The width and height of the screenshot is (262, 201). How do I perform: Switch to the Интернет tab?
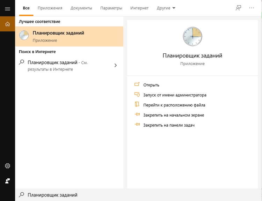(139, 8)
